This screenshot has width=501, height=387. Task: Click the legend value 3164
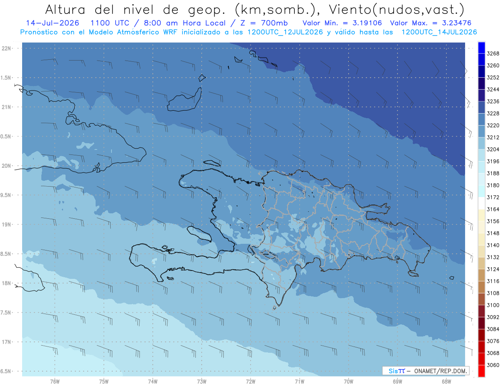click(493, 209)
